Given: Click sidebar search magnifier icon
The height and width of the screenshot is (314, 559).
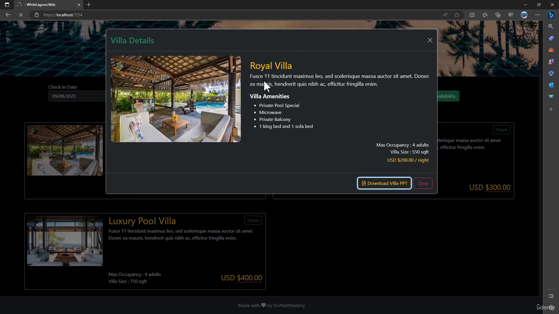Looking at the screenshot, I should [x=551, y=26].
